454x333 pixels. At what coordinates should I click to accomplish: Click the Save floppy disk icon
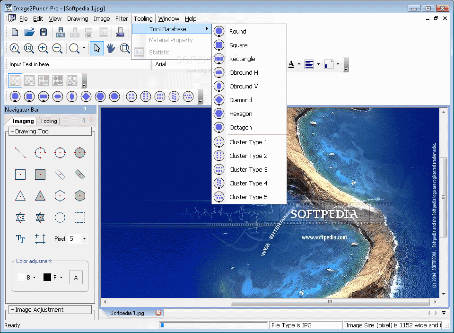coord(44,32)
